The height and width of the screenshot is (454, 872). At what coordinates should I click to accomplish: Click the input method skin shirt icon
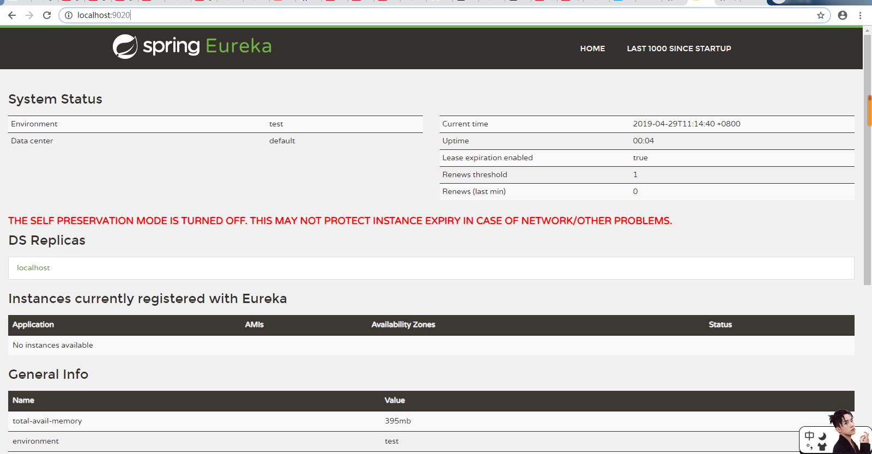point(822,447)
